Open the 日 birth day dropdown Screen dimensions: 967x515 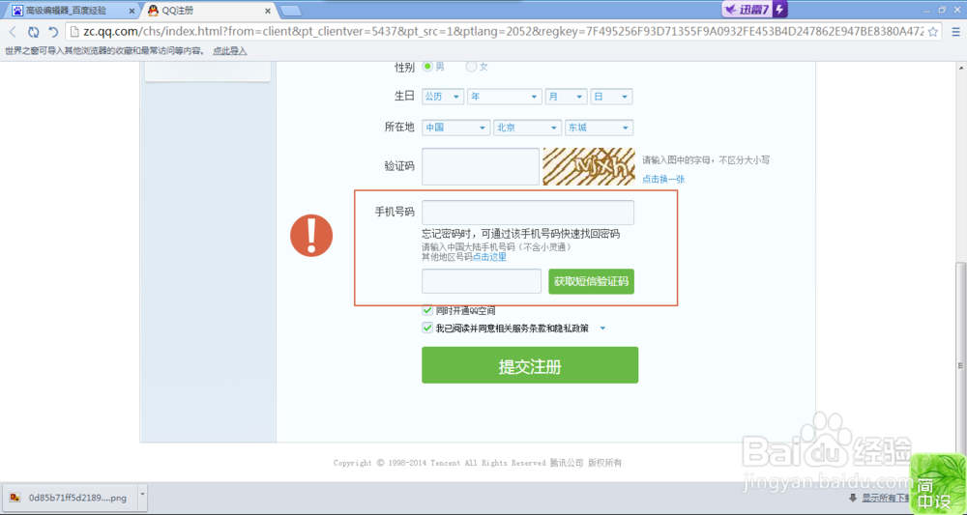611,97
